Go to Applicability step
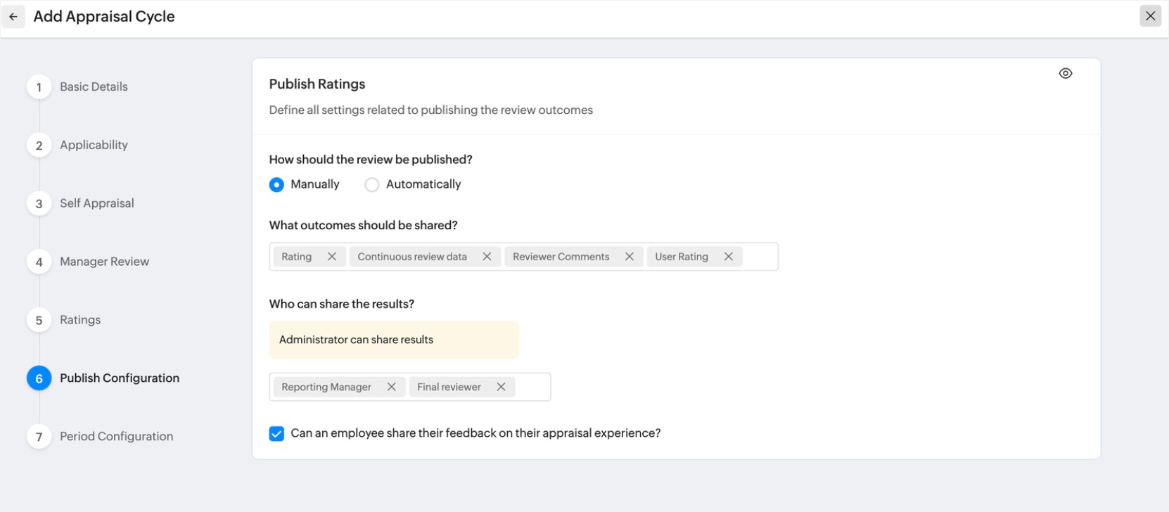The image size is (1169, 512). point(94,145)
